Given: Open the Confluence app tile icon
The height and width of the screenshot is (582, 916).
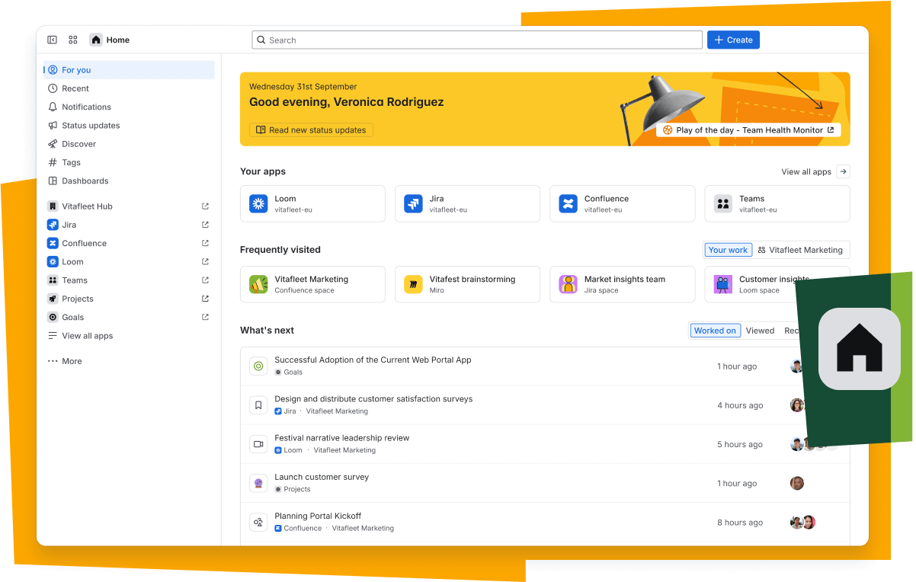Looking at the screenshot, I should [x=568, y=204].
